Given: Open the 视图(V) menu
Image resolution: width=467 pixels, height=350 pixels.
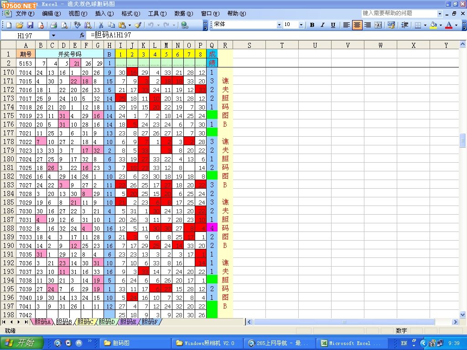Looking at the screenshot, I should [x=78, y=14].
